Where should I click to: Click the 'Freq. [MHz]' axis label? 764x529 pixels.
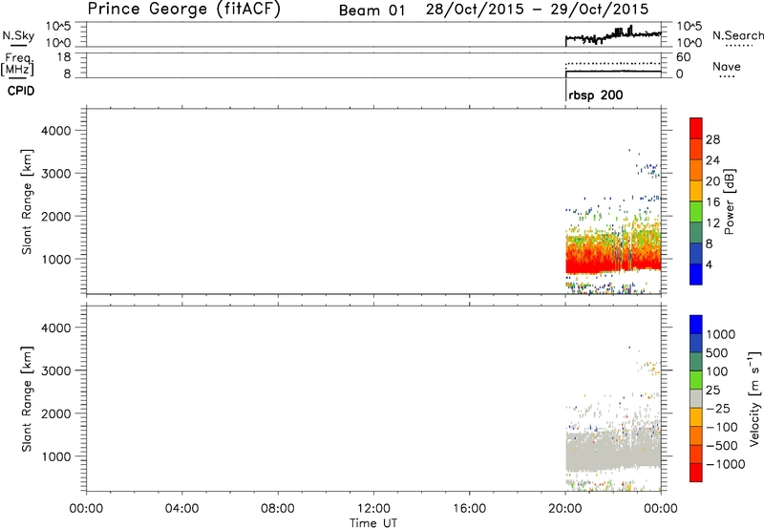tap(17, 64)
